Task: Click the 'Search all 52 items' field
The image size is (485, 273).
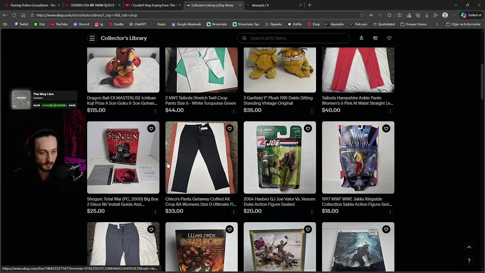Action: pos(294,38)
